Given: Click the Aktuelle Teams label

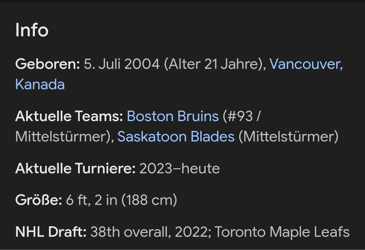Looking at the screenshot, I should [x=69, y=116].
